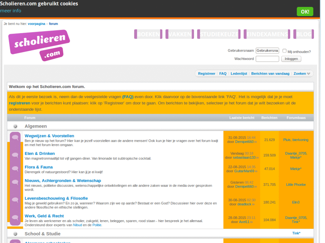Click the speech bubble icon beside Eten & Drinken
325x243 pixels.
pos(15,155)
